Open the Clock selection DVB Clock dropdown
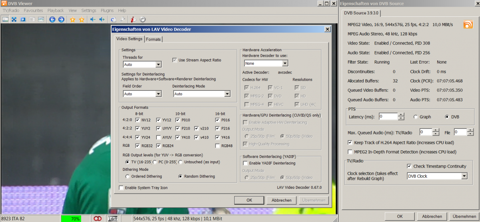The width and height of the screenshot is (480, 222). (x=464, y=176)
